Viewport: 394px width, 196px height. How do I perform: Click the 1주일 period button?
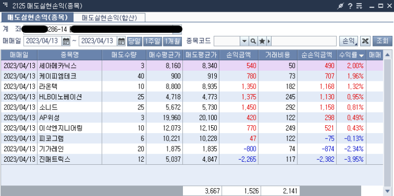tap(153, 41)
